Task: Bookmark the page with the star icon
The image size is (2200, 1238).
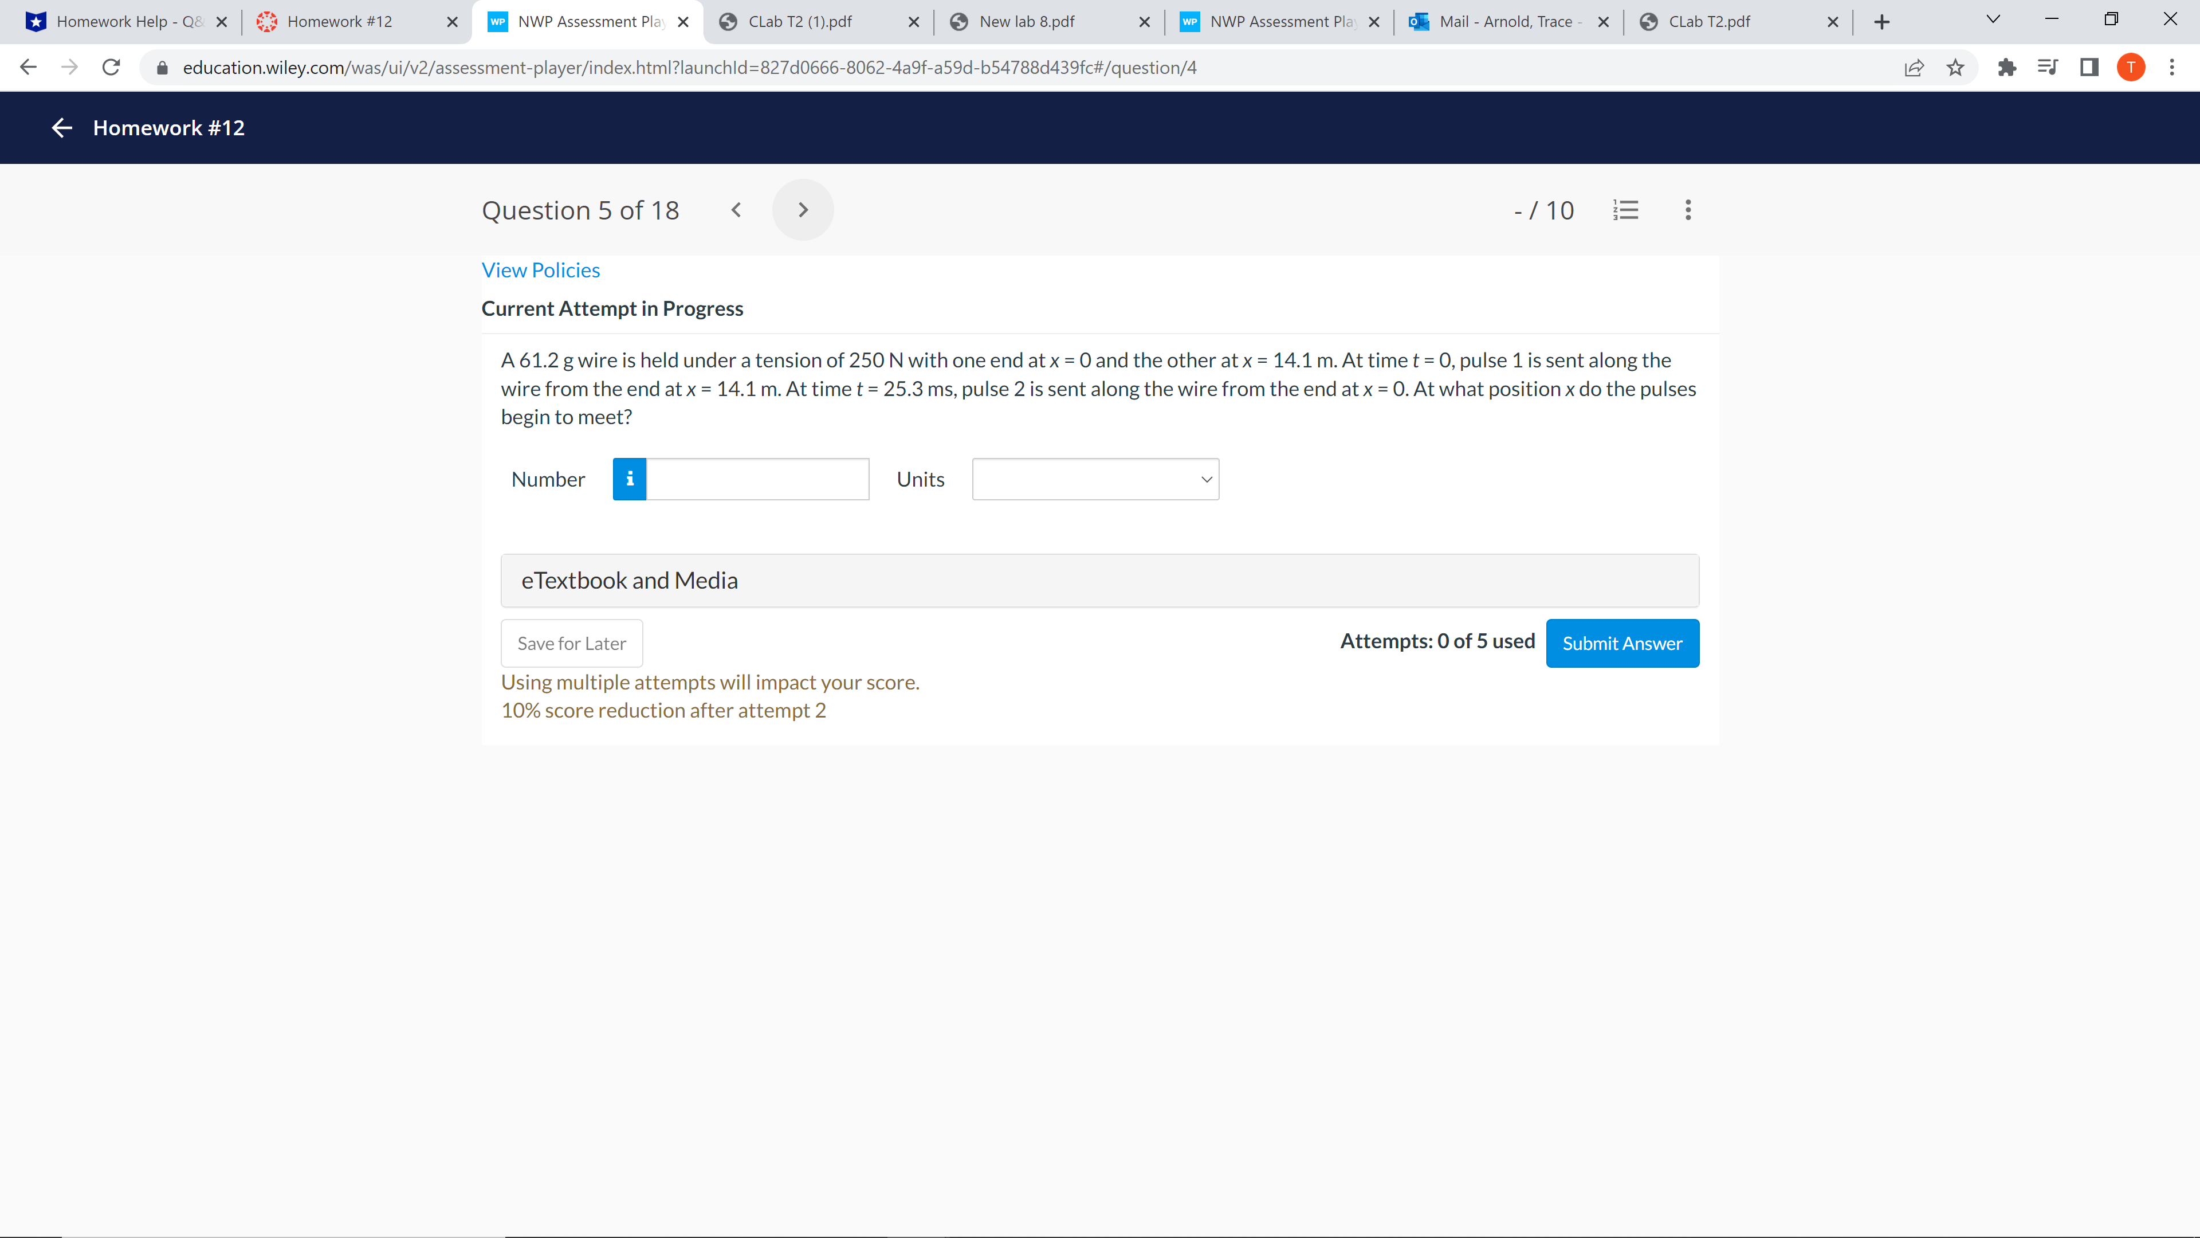Action: tap(1956, 68)
